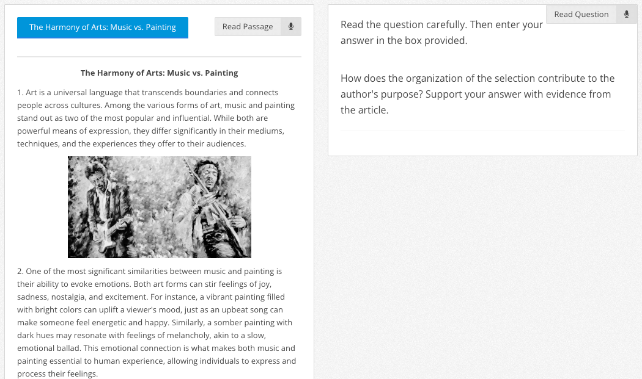Click the empty answer area below the question
The height and width of the screenshot is (379, 642).
(x=483, y=143)
